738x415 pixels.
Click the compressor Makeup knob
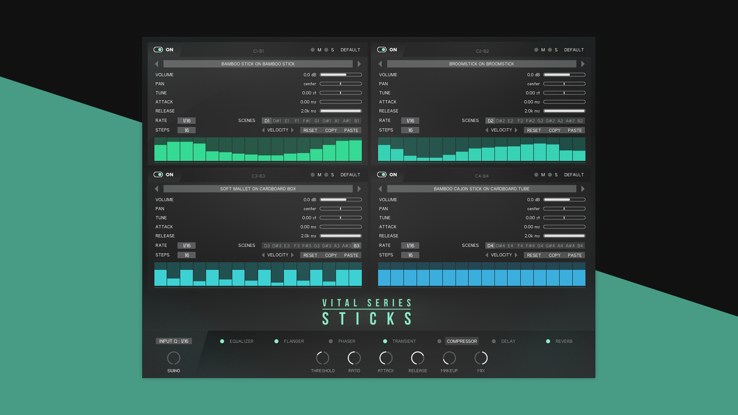[x=449, y=358]
